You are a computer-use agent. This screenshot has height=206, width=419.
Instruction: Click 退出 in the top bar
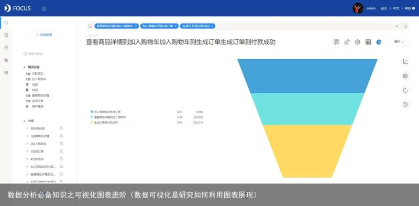[x=384, y=8]
